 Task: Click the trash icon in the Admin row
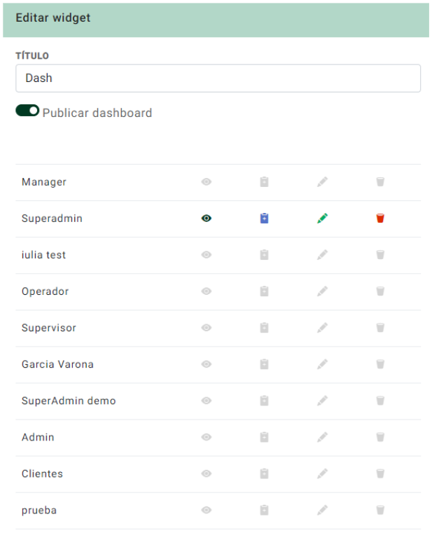pos(380,437)
